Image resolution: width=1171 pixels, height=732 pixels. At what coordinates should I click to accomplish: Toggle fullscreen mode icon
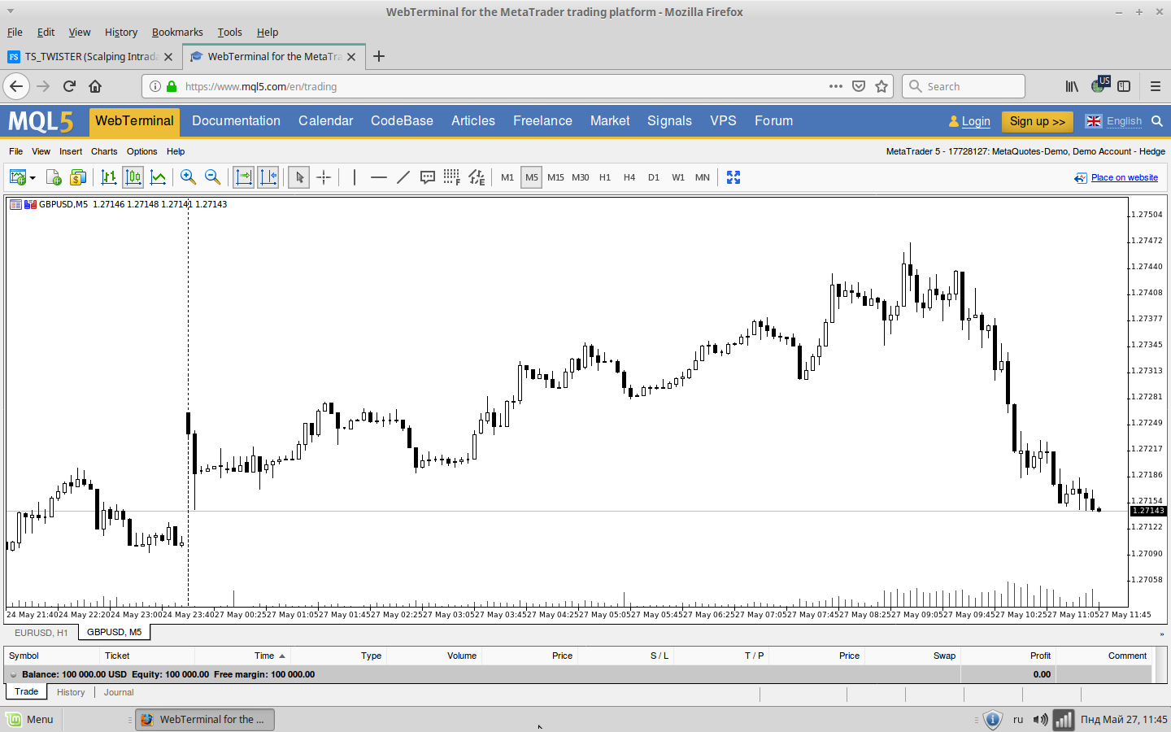pos(734,177)
